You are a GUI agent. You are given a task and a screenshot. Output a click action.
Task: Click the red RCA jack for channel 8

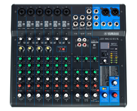tap(79, 45)
